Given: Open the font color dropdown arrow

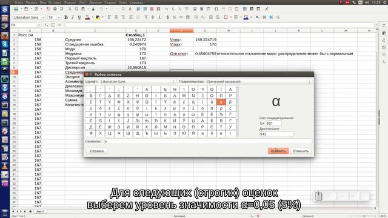Looking at the screenshot, I should pyautogui.click(x=92, y=18).
